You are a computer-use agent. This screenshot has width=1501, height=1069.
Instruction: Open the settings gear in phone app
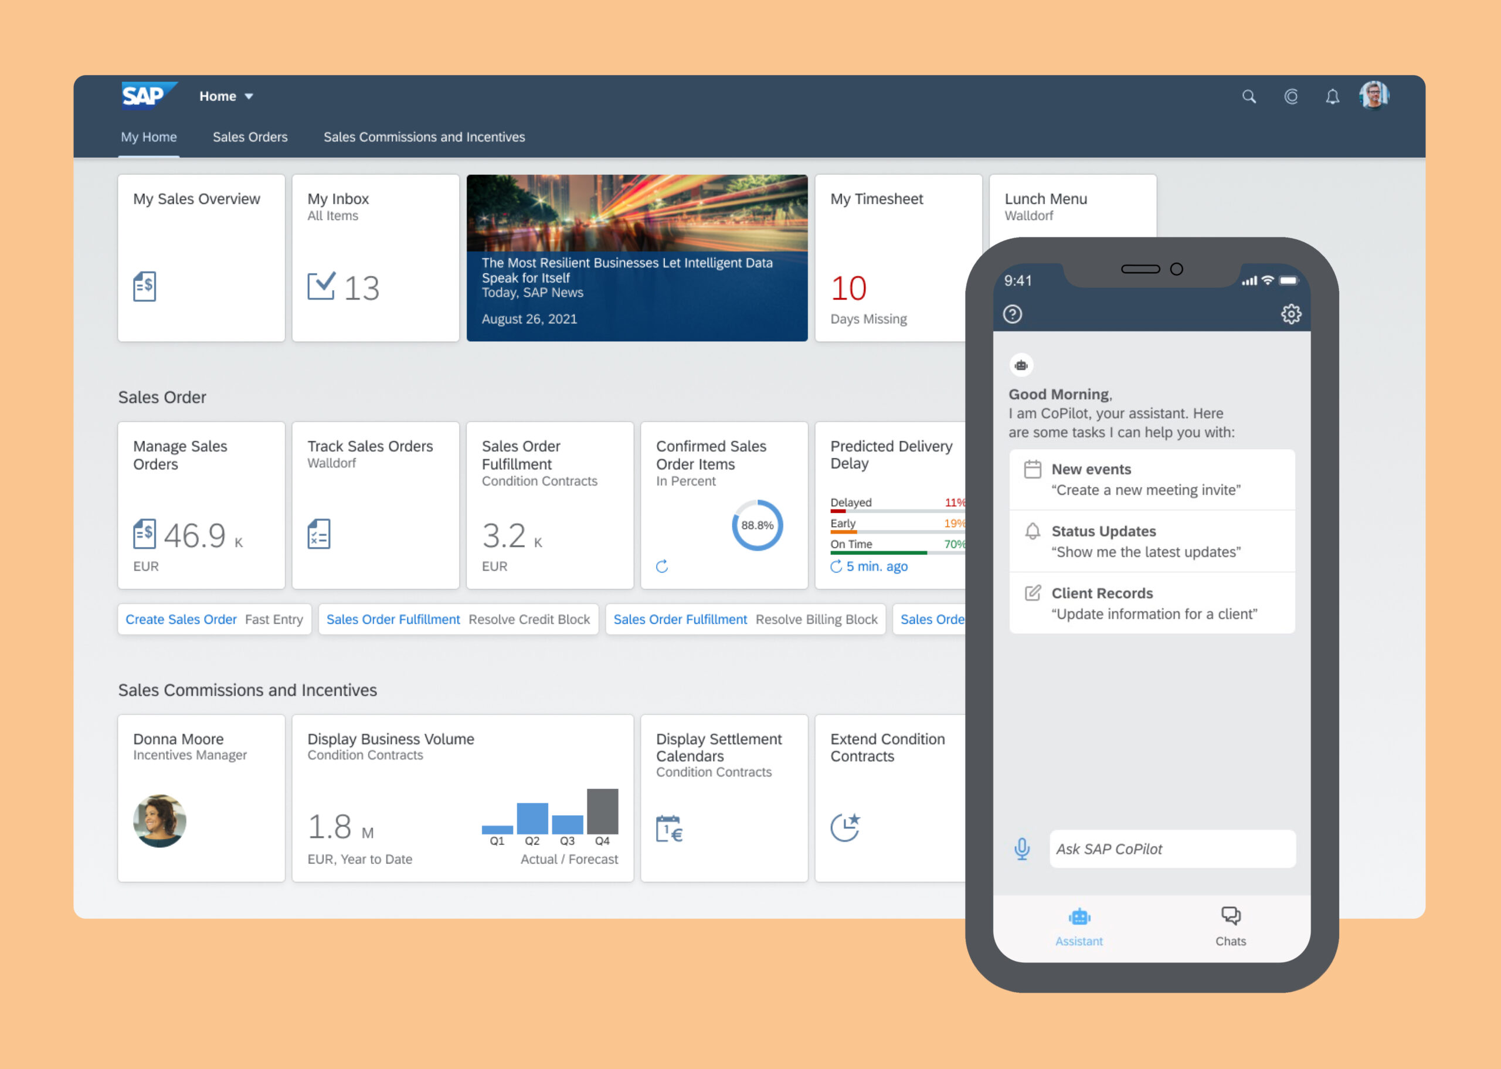(x=1291, y=314)
